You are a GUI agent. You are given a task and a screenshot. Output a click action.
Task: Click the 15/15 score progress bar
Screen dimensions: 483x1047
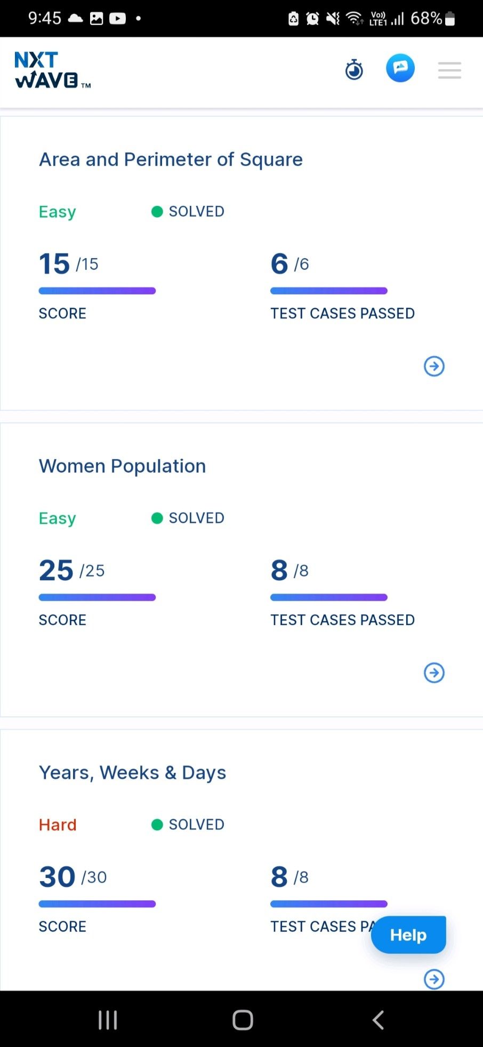(97, 291)
